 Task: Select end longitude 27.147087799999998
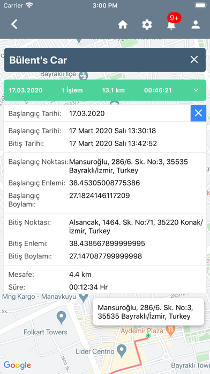pyautogui.click(x=106, y=256)
